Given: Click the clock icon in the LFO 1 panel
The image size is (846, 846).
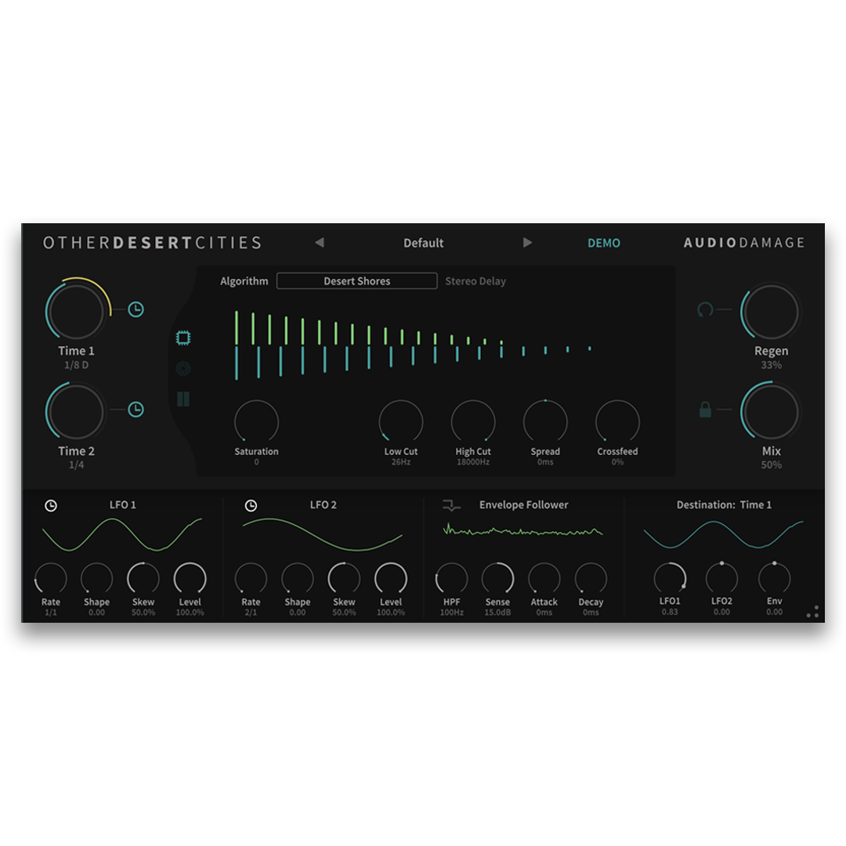Looking at the screenshot, I should click(52, 504).
